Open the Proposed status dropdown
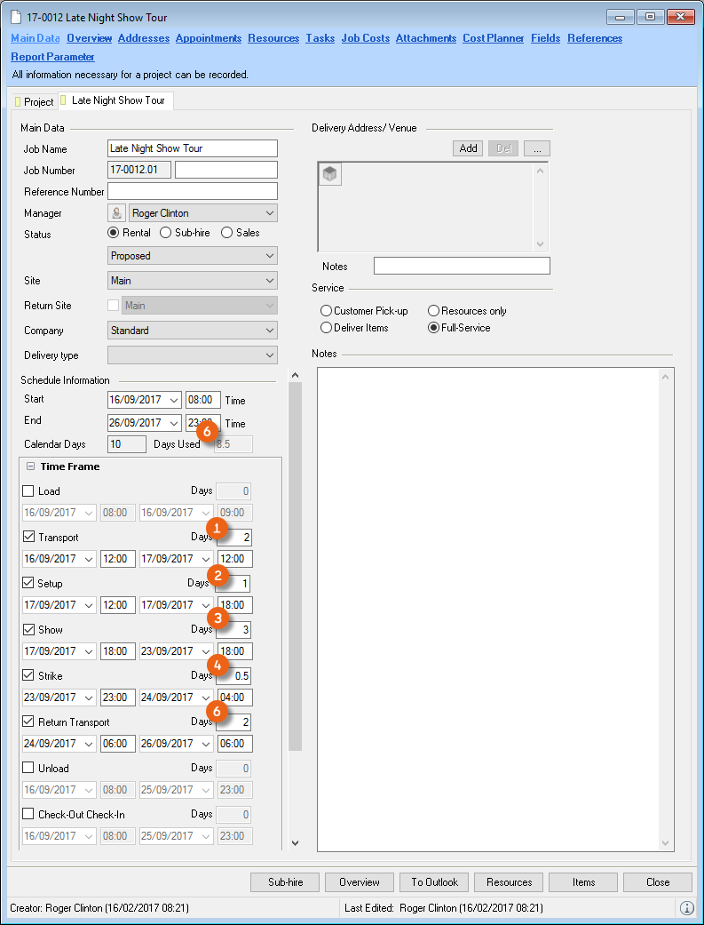The image size is (704, 925). click(x=192, y=256)
